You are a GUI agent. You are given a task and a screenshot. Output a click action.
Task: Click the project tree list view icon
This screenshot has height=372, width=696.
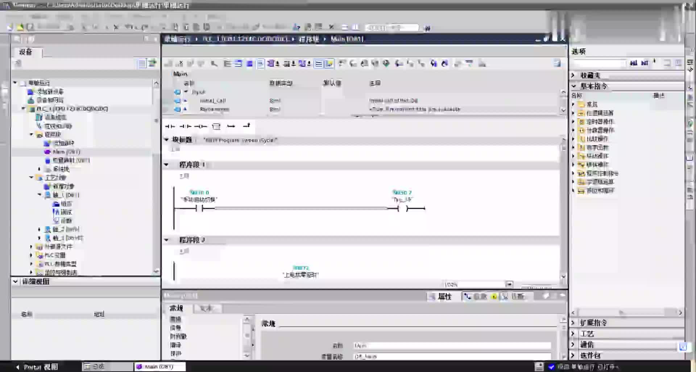click(142, 64)
